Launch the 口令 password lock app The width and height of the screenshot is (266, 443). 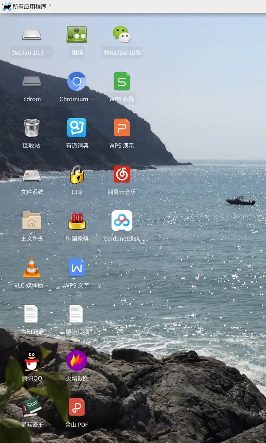point(77,175)
